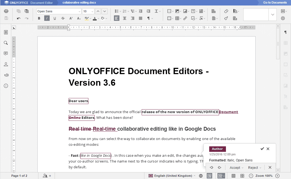Click Go to Documents in the header

coord(275,2)
